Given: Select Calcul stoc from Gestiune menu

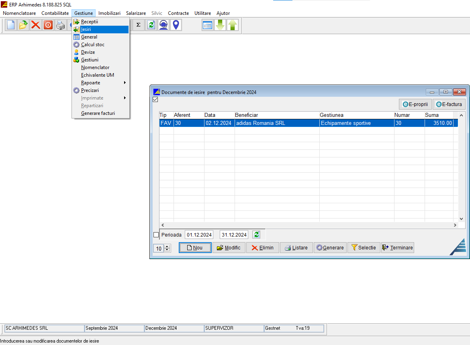Looking at the screenshot, I should click(92, 45).
